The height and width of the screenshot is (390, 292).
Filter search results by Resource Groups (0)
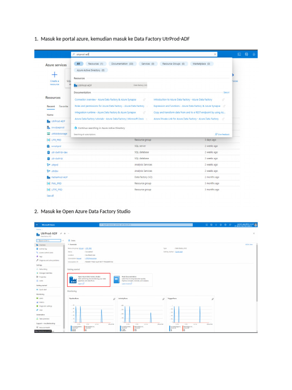click(x=173, y=64)
